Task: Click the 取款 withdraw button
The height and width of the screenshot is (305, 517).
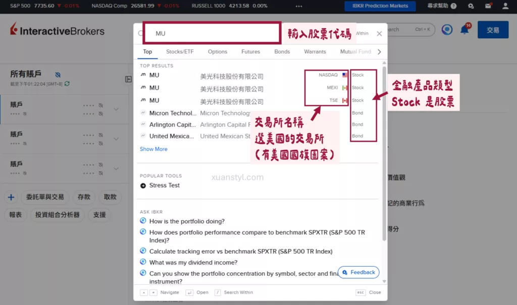Action: (x=110, y=197)
